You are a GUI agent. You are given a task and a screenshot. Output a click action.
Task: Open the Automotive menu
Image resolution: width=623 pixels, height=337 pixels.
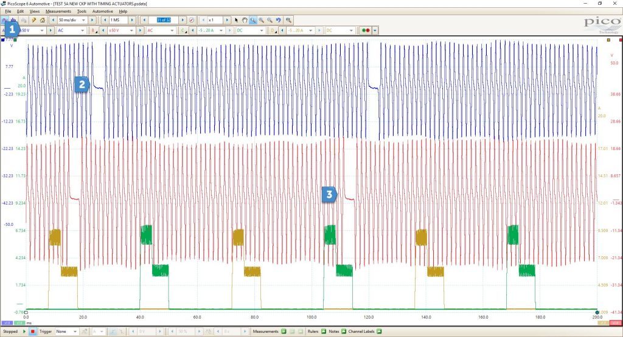[x=102, y=12]
